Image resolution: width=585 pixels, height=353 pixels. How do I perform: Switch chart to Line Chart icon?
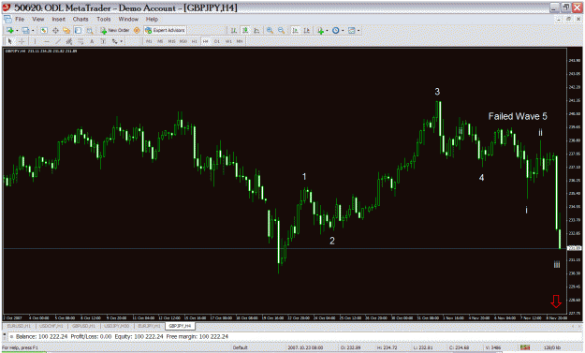(x=256, y=30)
